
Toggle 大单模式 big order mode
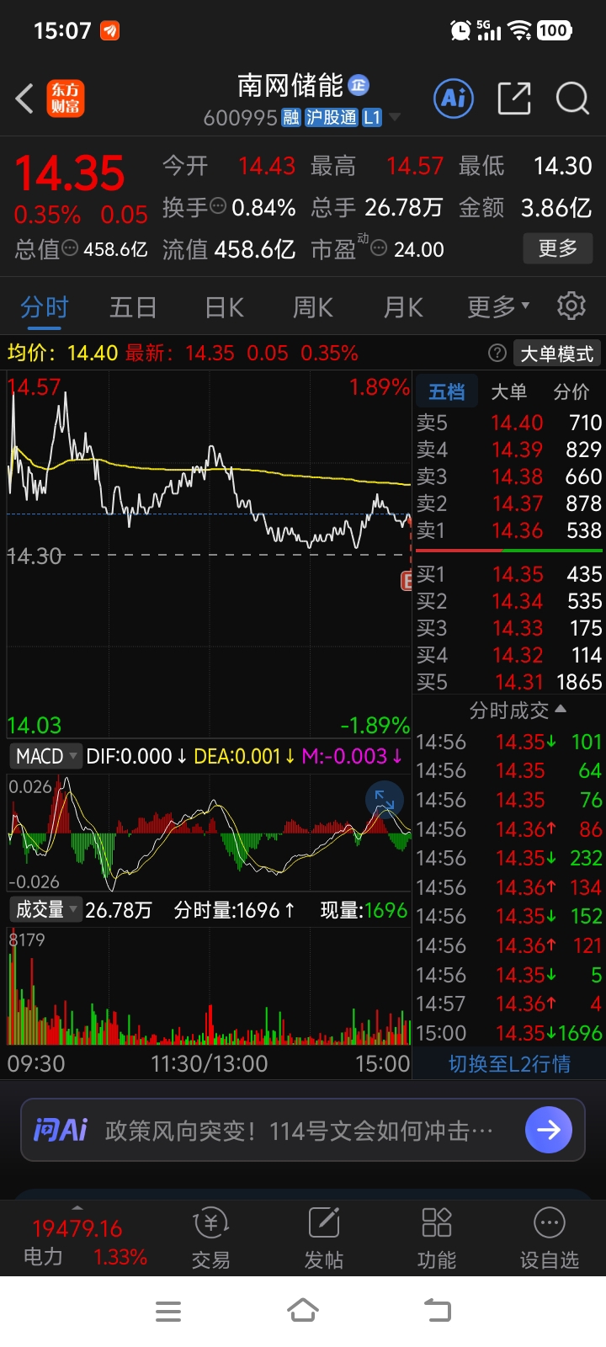(x=556, y=354)
